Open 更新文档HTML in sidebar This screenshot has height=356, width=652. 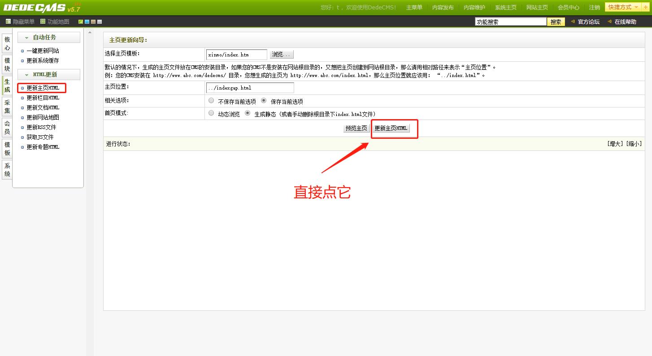point(43,107)
